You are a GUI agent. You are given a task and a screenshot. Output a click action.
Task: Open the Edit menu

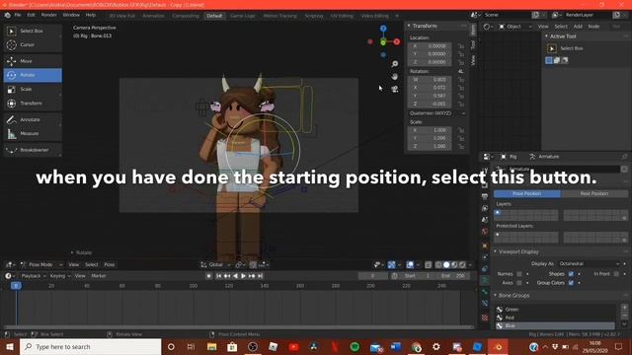31,15
